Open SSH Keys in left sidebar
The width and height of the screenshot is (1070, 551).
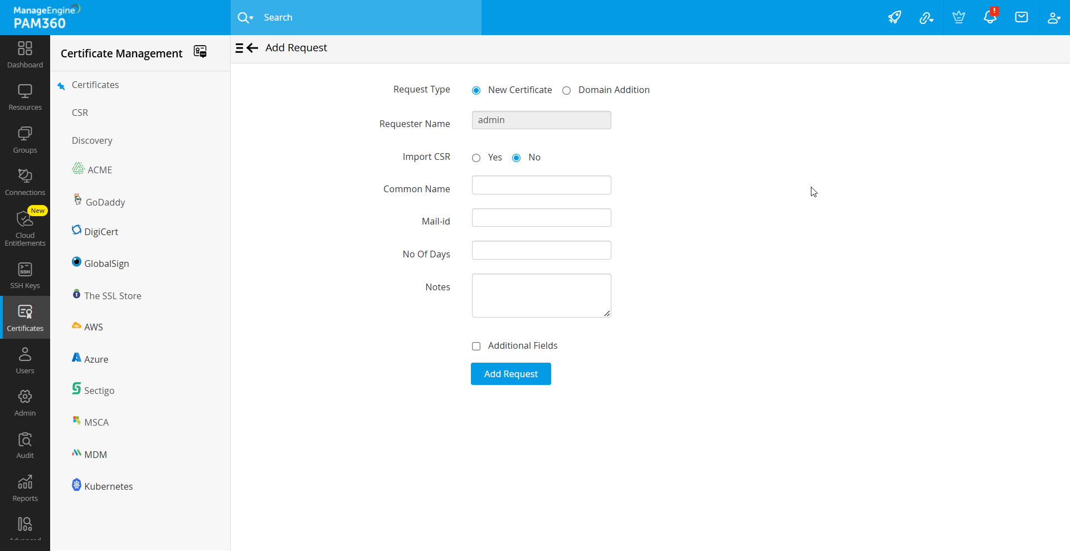(25, 276)
